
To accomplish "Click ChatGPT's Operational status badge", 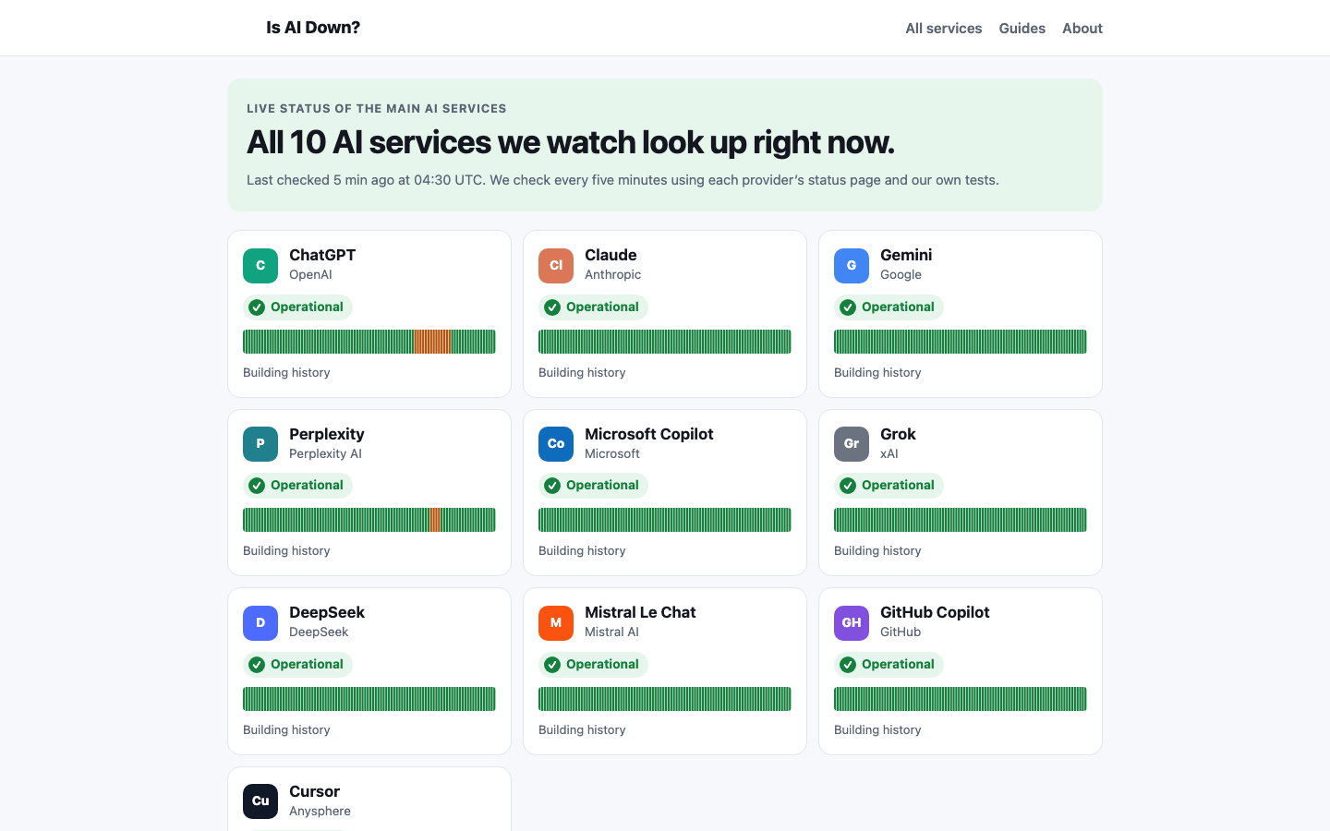I will click(297, 307).
